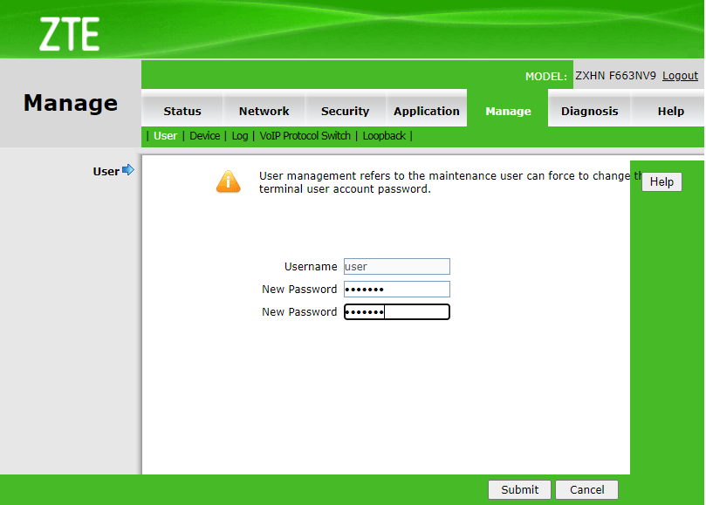This screenshot has height=505, width=706.
Task: Select the User submenu link
Action: click(165, 136)
